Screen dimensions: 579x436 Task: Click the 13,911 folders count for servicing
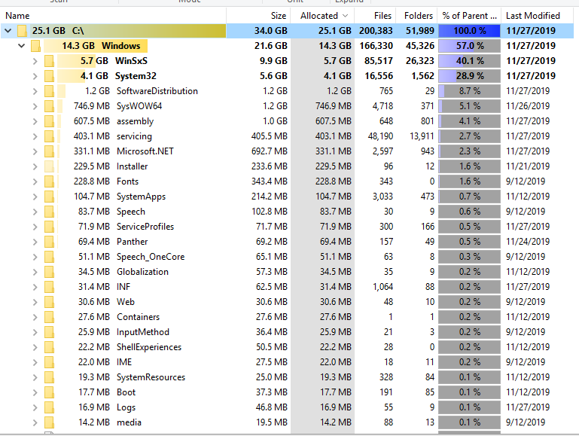(422, 136)
